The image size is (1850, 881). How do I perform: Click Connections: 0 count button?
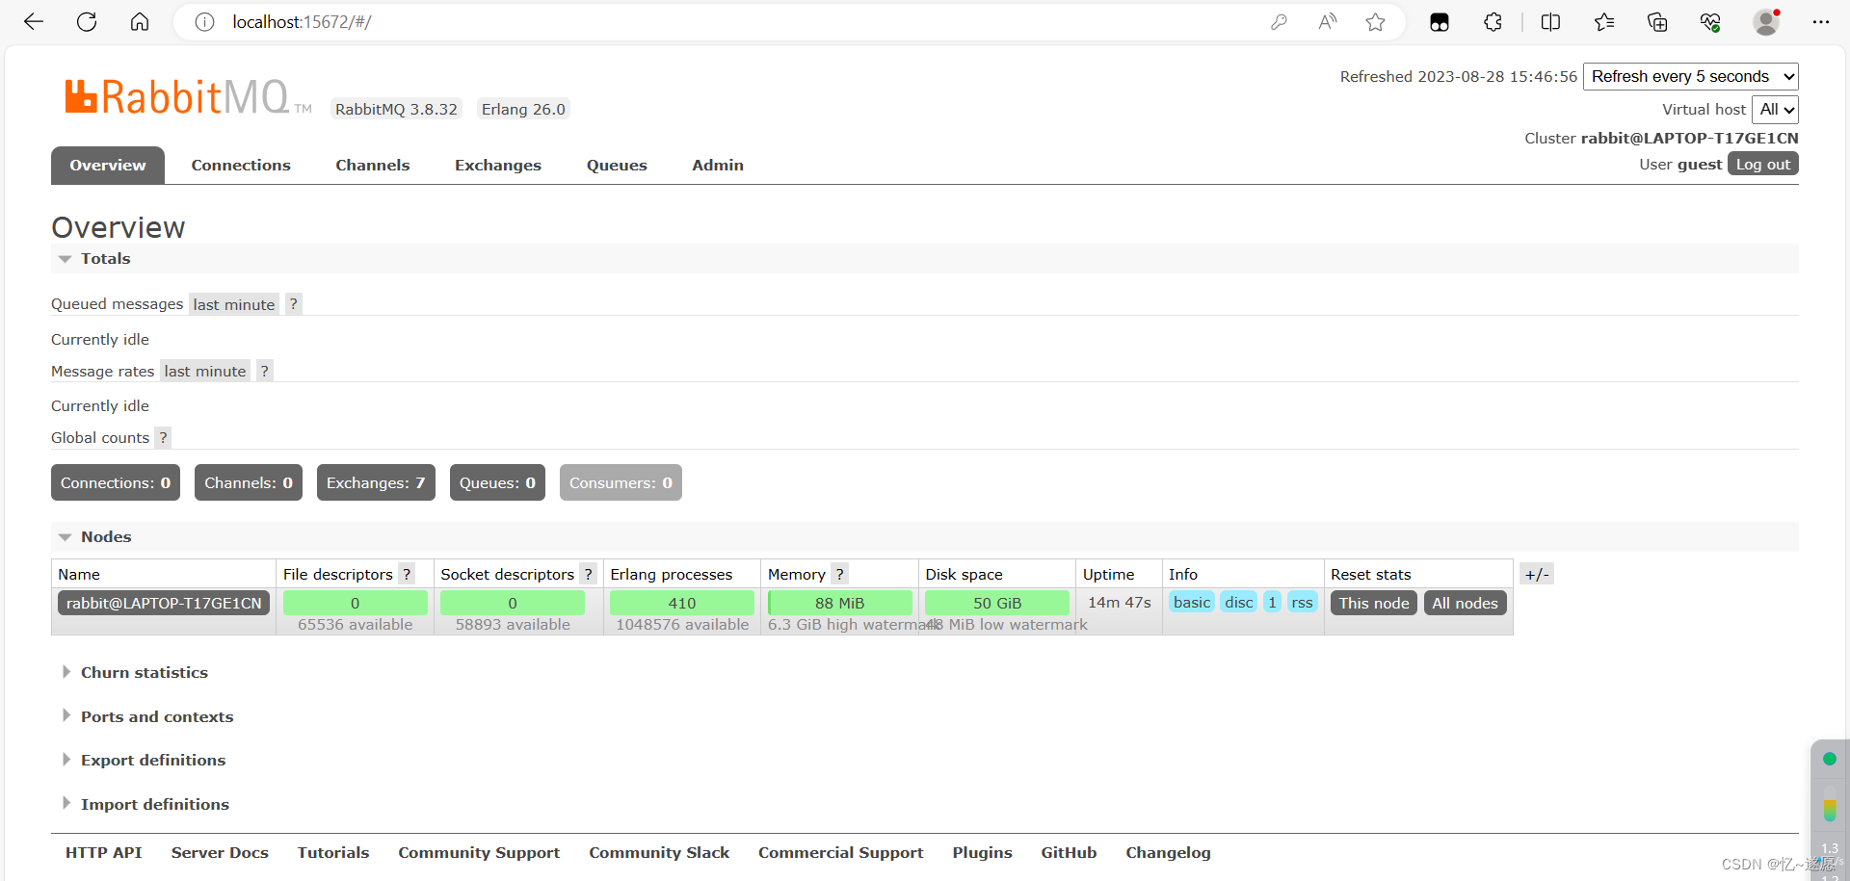(x=116, y=482)
